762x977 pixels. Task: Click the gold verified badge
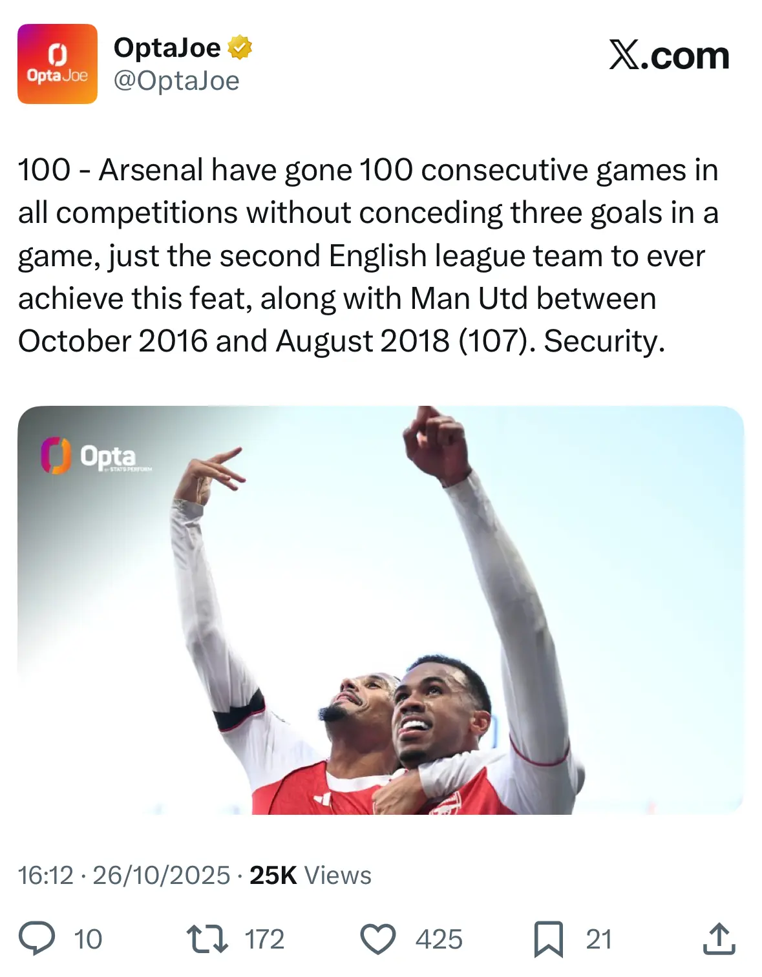[240, 48]
